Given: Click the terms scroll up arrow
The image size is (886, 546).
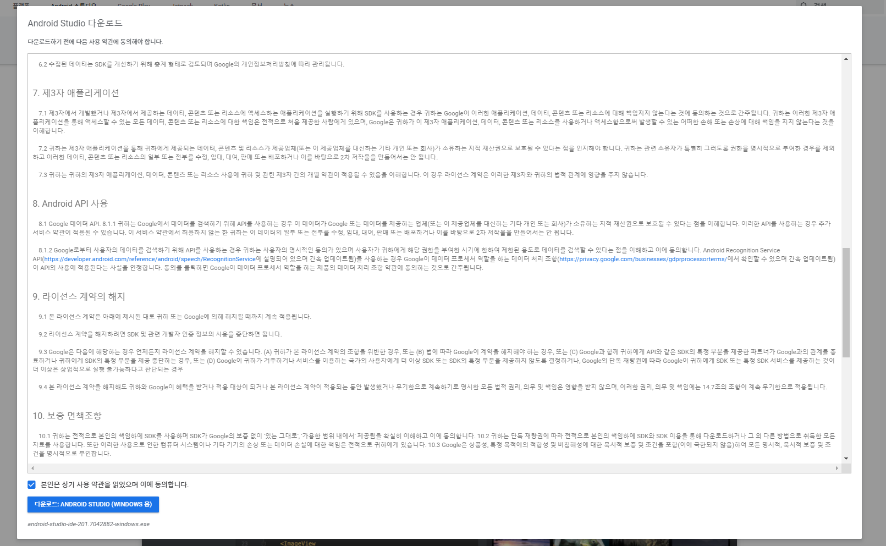Looking at the screenshot, I should (846, 58).
